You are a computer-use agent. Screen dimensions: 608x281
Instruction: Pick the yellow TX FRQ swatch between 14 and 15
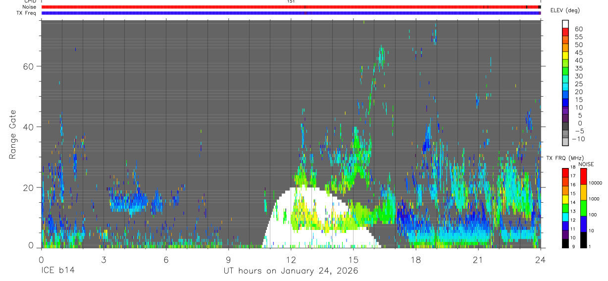click(x=565, y=199)
